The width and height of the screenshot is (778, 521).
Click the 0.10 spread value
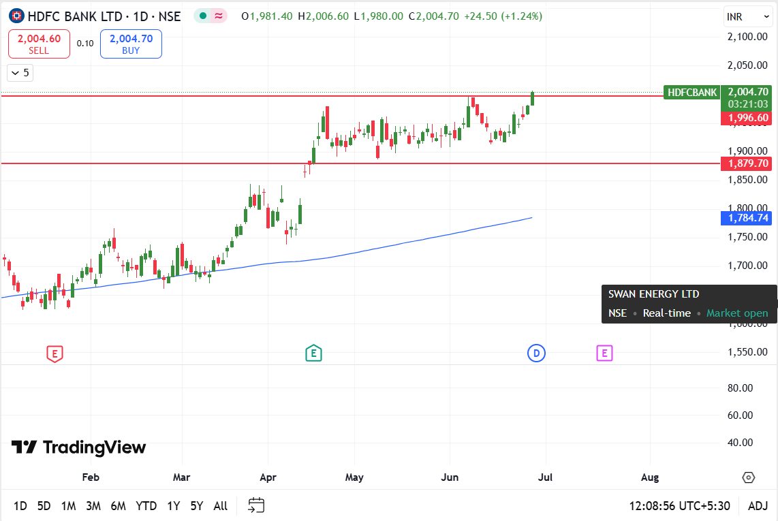pyautogui.click(x=85, y=44)
